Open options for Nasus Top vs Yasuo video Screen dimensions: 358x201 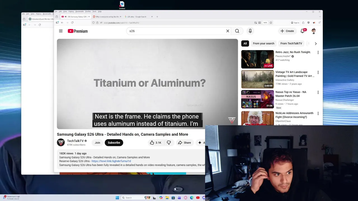pyautogui.click(x=318, y=92)
